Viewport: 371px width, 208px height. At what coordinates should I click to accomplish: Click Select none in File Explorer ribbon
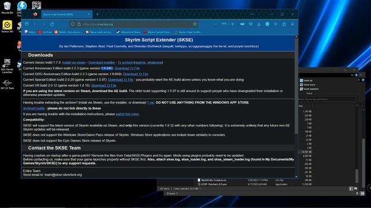307,85
